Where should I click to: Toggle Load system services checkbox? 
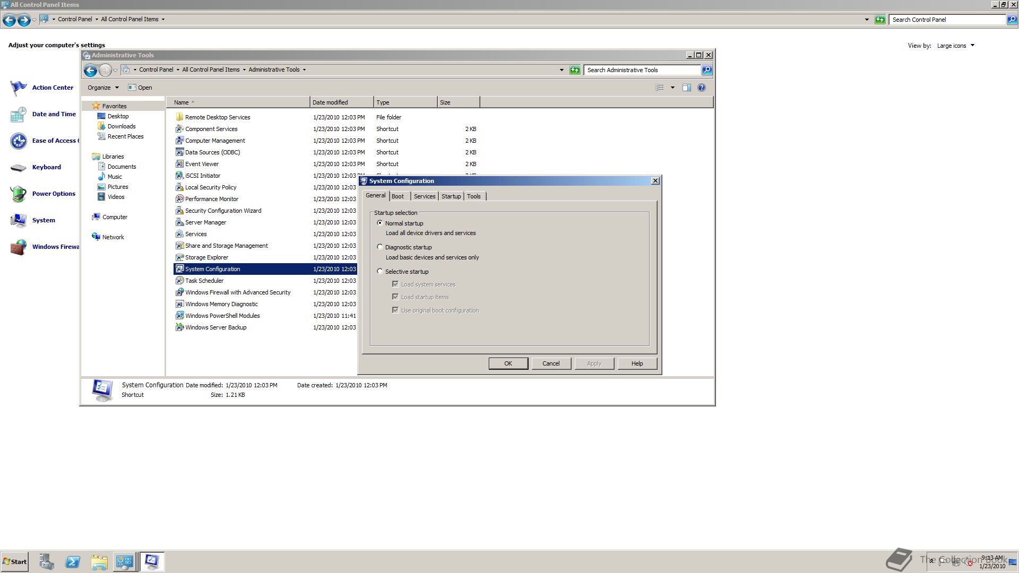[x=395, y=284]
